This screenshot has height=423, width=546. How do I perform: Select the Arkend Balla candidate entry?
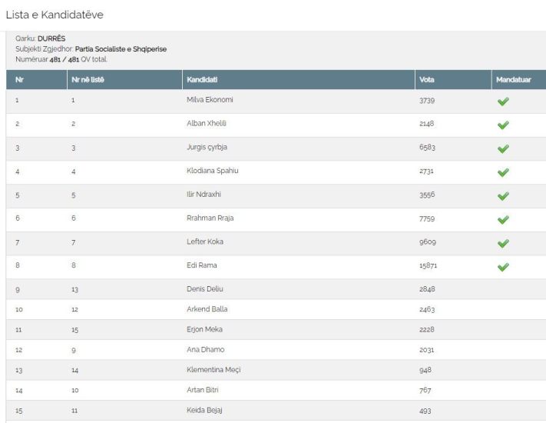point(207,309)
